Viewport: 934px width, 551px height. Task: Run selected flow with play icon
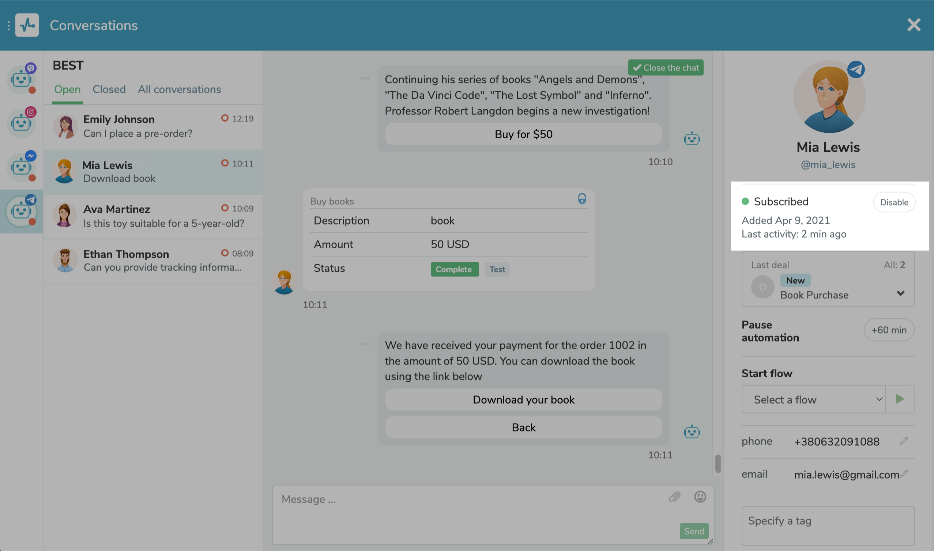900,399
